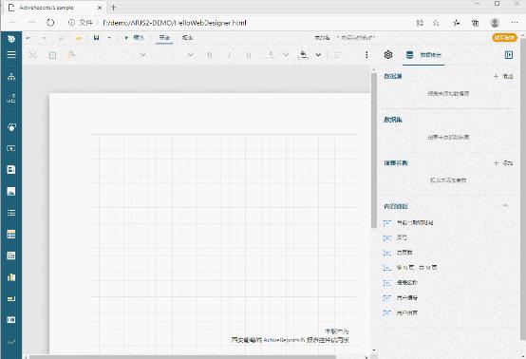Collapse the 内置字段 built-in fields section
This screenshot has width=526, height=359.
[x=505, y=206]
